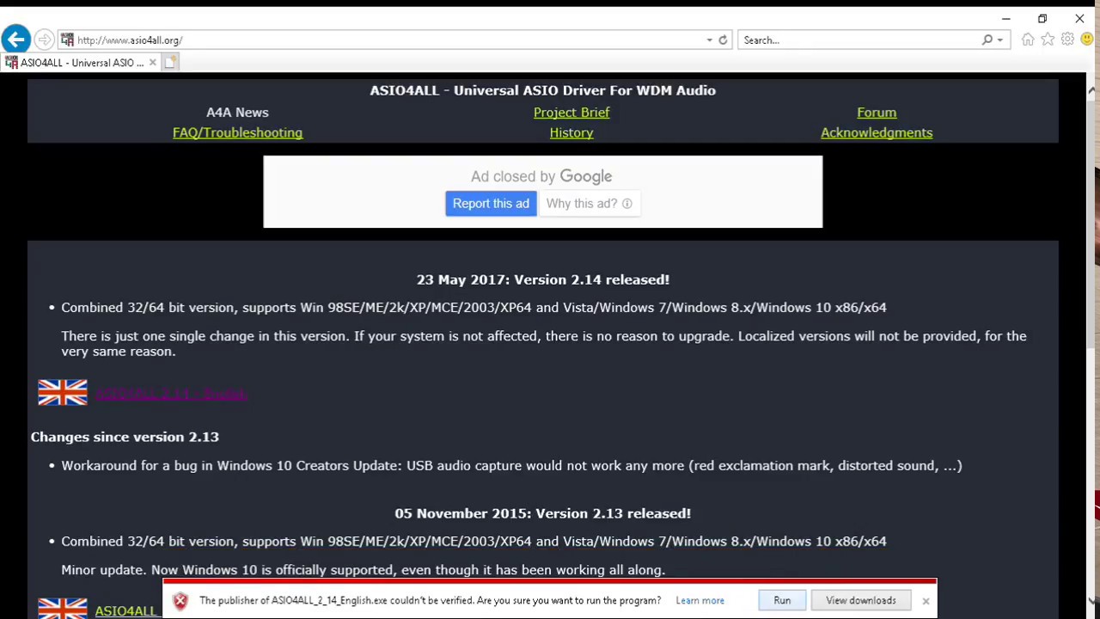Click '23 May 2017: Version 2.14 released!' heading
The height and width of the screenshot is (619, 1100).
(x=543, y=279)
